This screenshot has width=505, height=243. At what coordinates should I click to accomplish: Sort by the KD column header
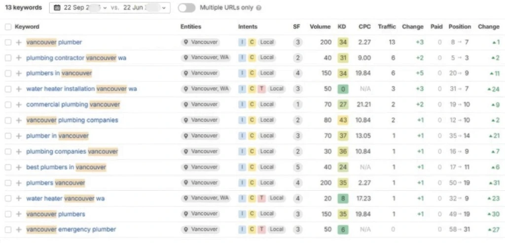342,27
